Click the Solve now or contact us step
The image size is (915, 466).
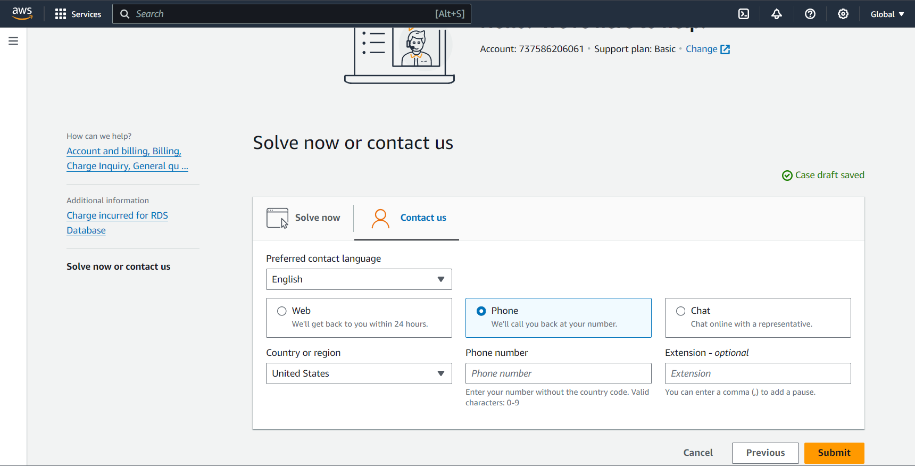click(x=119, y=267)
